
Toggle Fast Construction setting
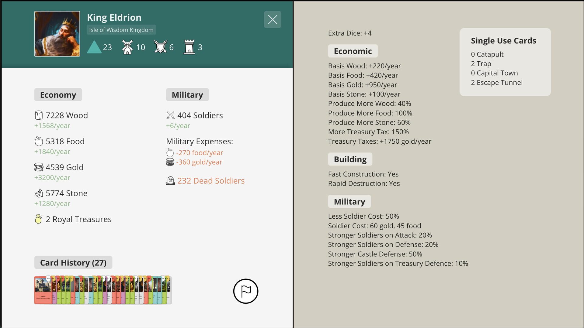[x=363, y=174]
